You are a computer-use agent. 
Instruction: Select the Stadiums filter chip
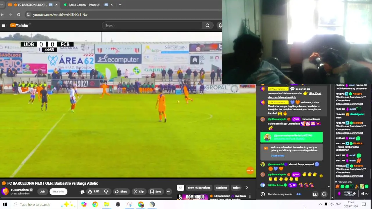click(x=221, y=188)
